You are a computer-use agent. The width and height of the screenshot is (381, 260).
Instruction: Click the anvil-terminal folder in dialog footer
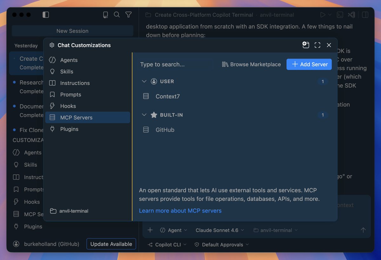[69, 211]
